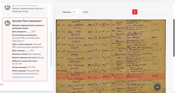Select the top card Военно-пересыльные пункты text
The height and width of the screenshot is (93, 175).
(28, 10)
